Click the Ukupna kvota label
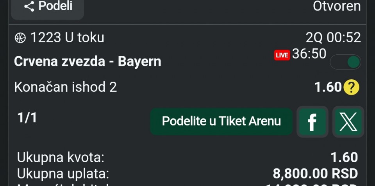This screenshot has height=186, width=375. tap(61, 157)
